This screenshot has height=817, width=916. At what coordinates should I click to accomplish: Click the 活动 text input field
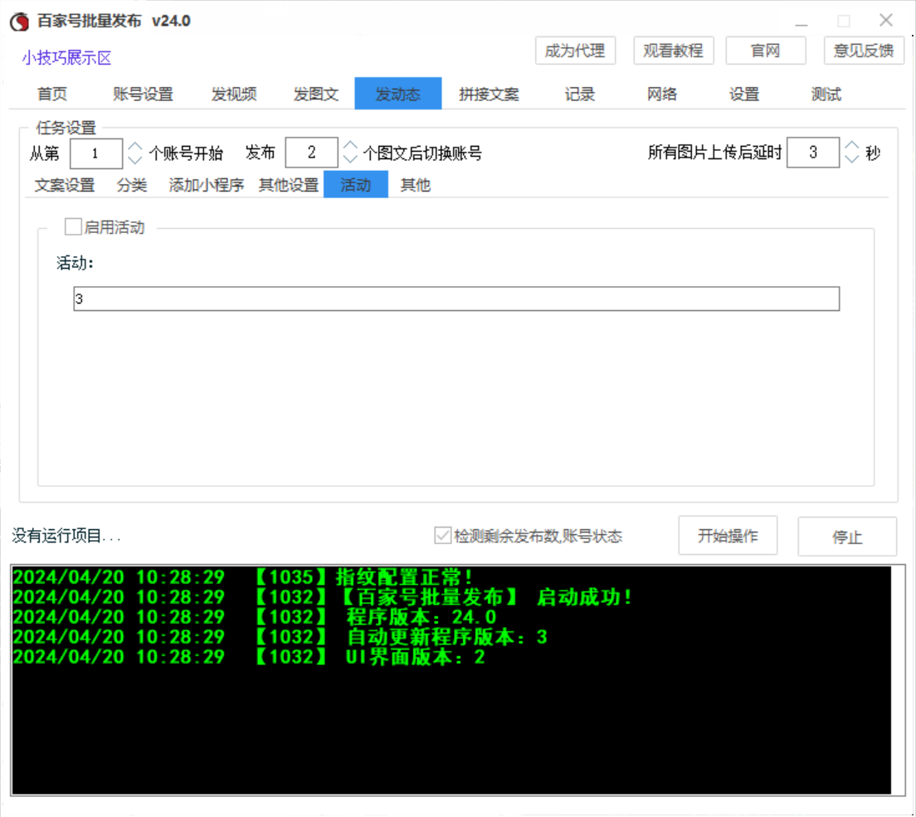[x=456, y=299]
